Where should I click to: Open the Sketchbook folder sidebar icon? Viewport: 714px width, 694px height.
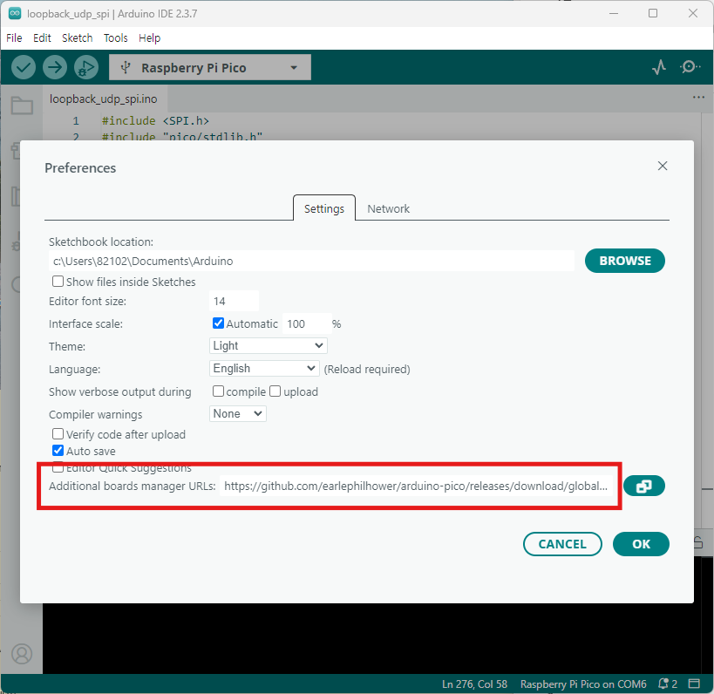click(x=22, y=106)
